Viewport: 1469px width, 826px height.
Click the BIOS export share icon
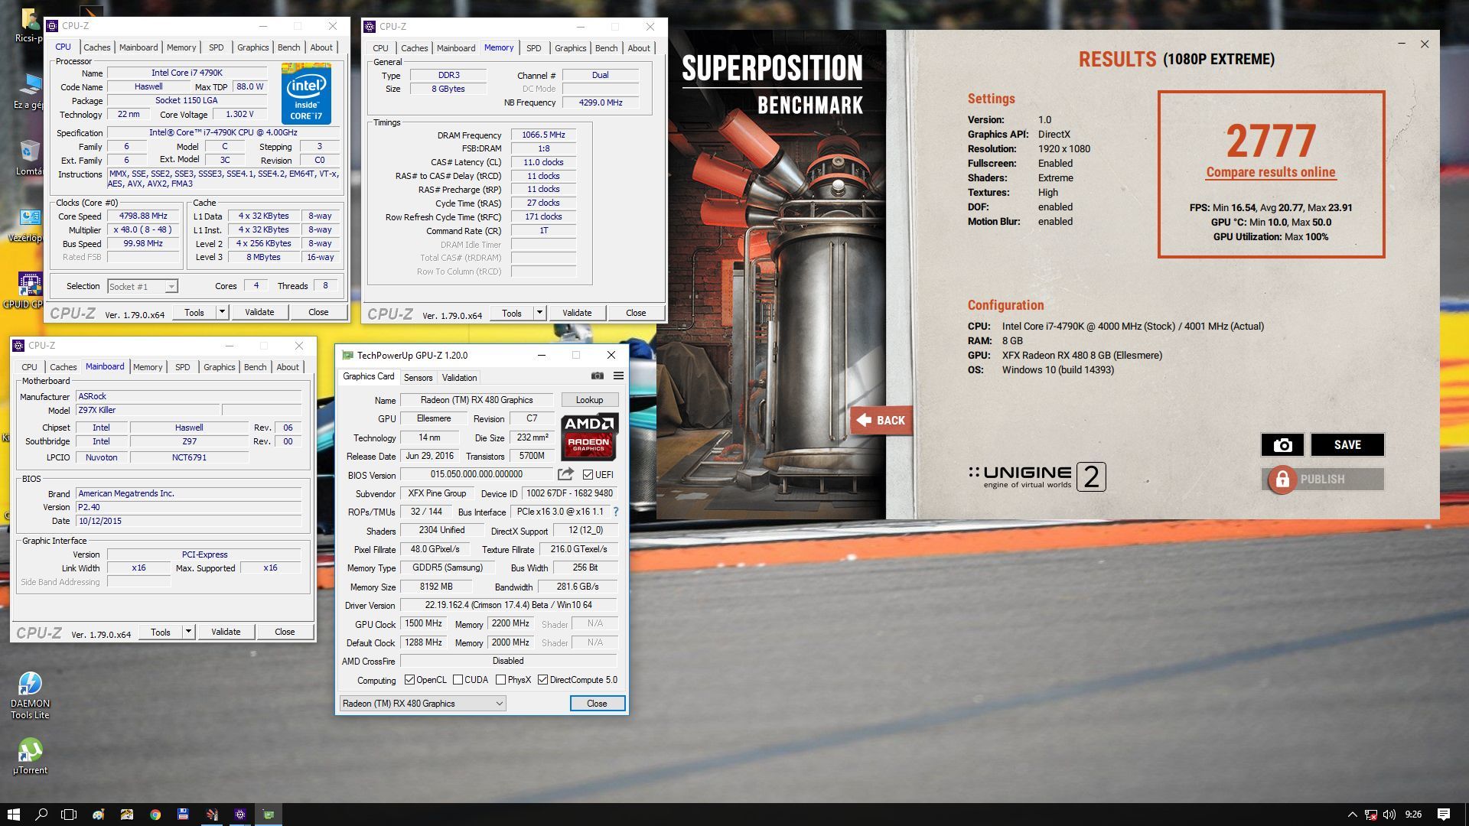[565, 474]
